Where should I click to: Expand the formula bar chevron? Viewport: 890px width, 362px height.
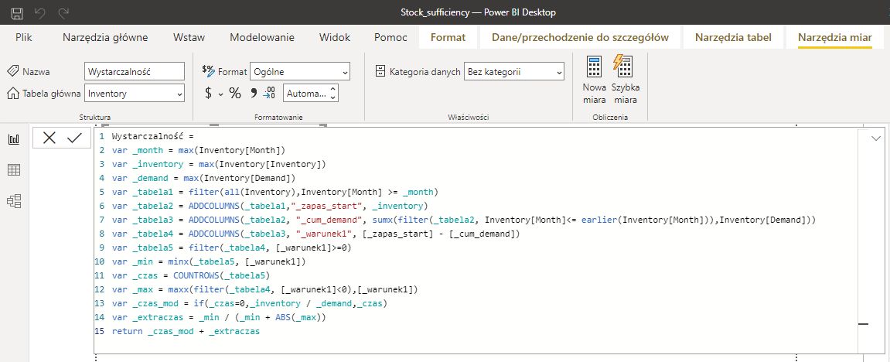pyautogui.click(x=876, y=138)
